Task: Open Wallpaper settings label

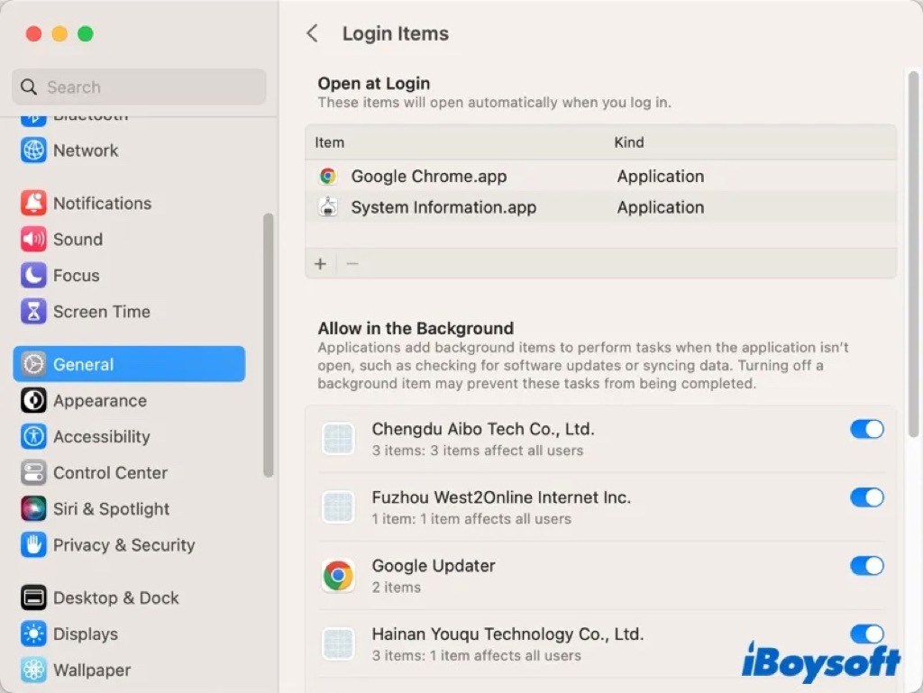Action: 92,670
